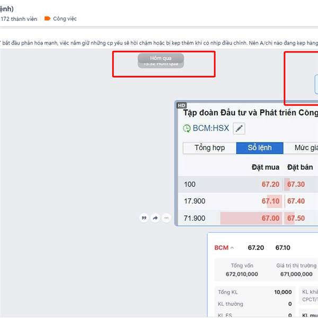Image resolution: width=318 pixels, height=318 pixels.
Task: Open the three-dots more options icon
Action: tap(166, 218)
